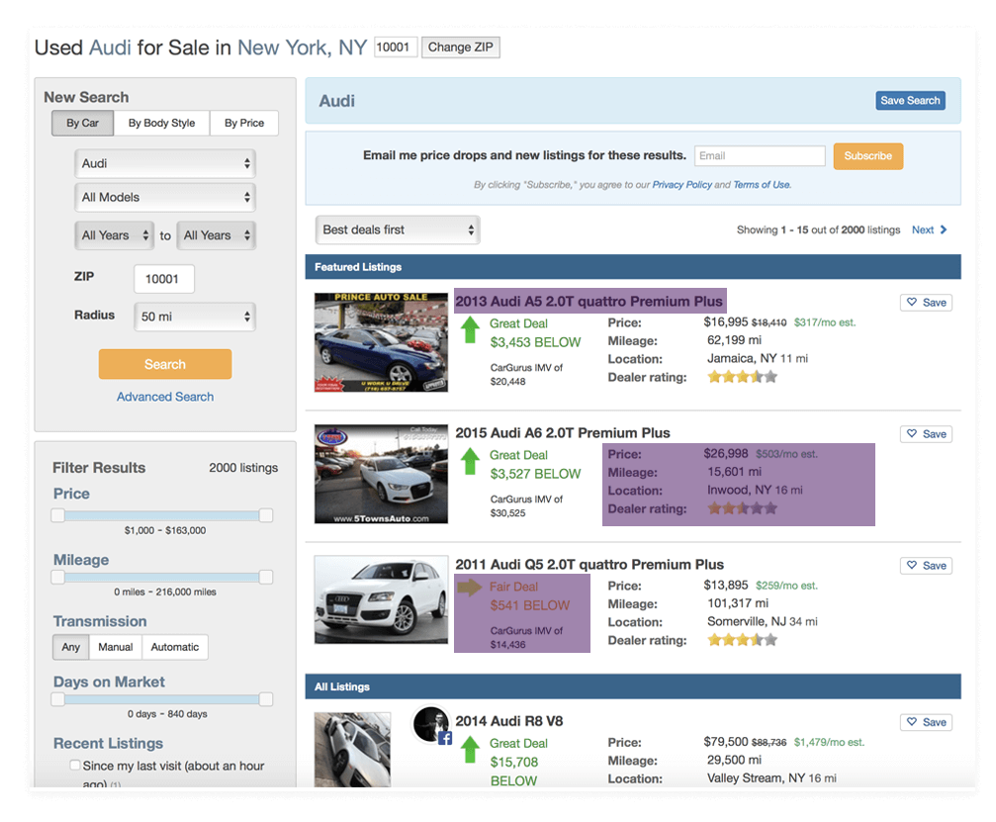Click green Great Deal arrow on 2014 Audi R8
The width and height of the screenshot is (996, 822).
tap(470, 750)
